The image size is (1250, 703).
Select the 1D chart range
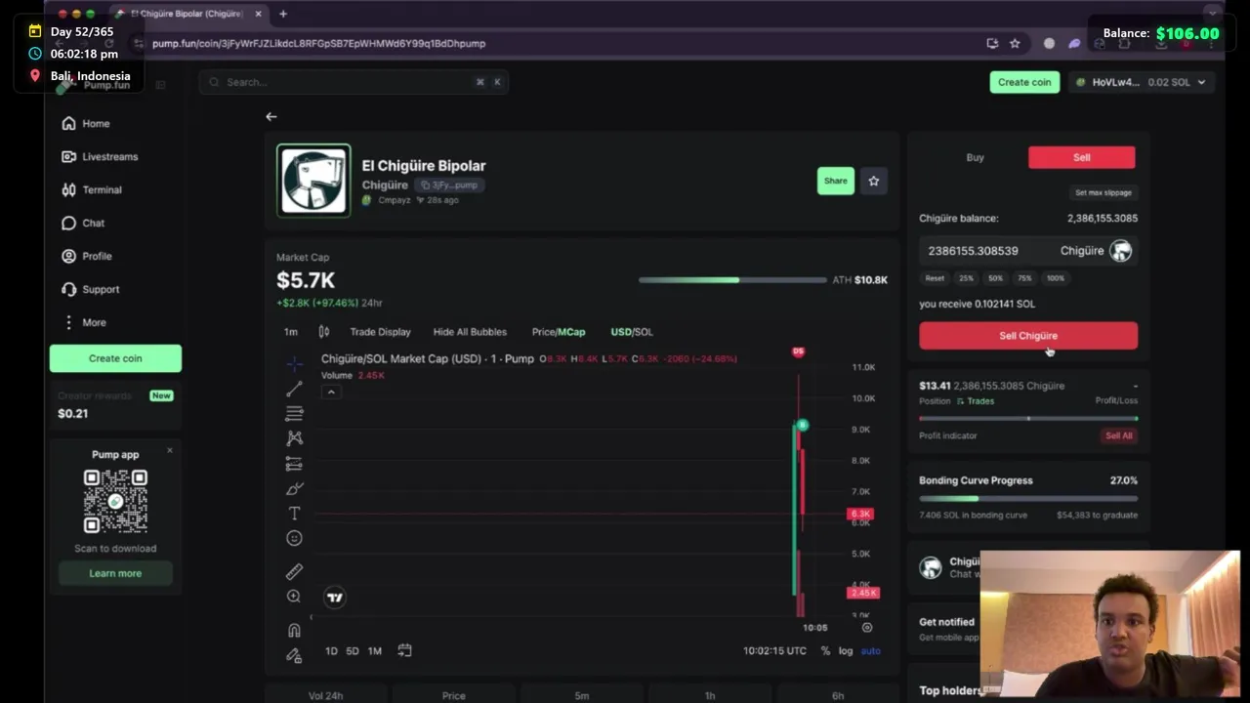pos(331,651)
